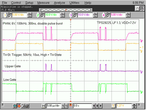Click the channel 3 ground marker on right edge

click(x=141, y=72)
